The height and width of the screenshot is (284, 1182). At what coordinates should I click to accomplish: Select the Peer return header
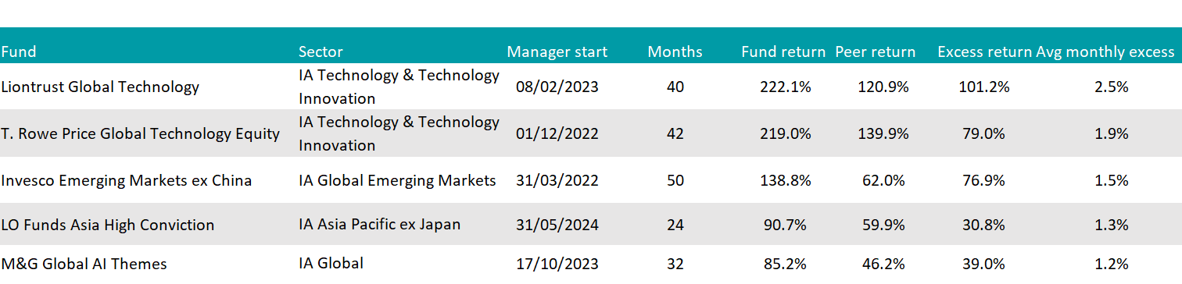pyautogui.click(x=875, y=52)
